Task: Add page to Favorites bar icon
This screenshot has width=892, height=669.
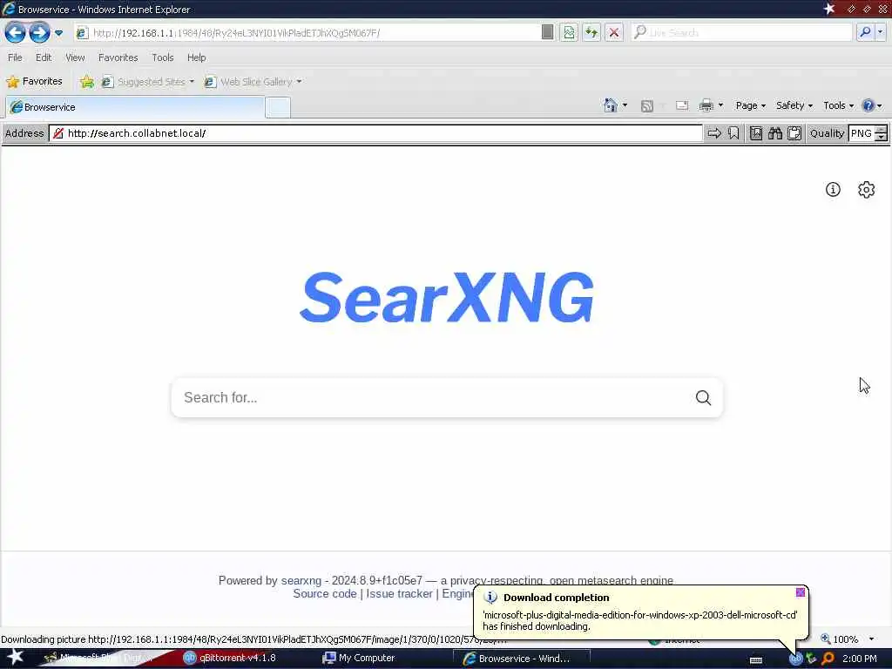Action: click(86, 82)
